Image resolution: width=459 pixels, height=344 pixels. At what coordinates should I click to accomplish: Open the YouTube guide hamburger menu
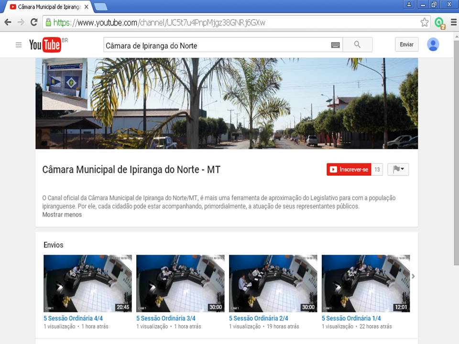click(18, 44)
